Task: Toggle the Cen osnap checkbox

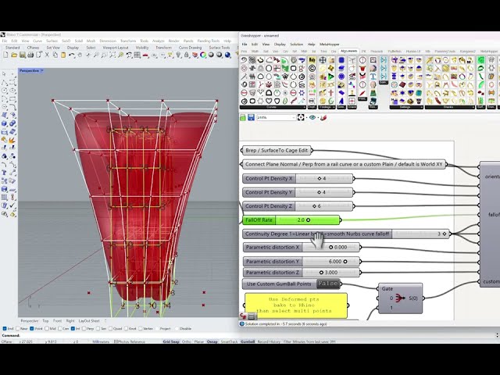Action: click(x=59, y=328)
